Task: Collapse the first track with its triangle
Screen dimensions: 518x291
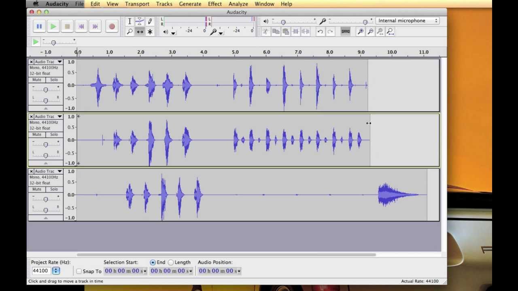Action: coord(46,108)
